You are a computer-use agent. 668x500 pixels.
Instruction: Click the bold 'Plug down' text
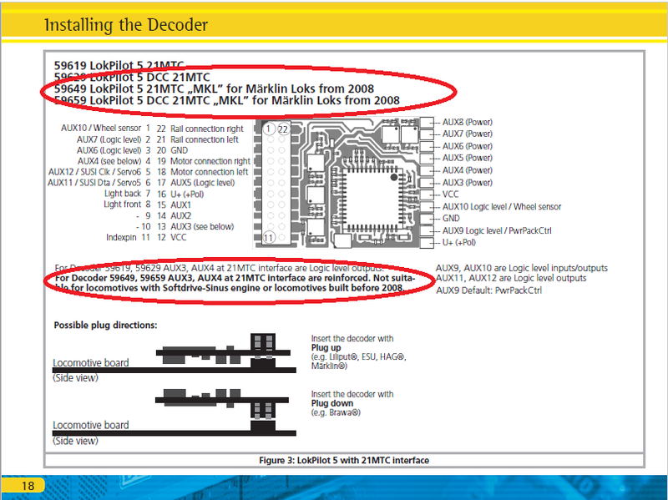(332, 403)
